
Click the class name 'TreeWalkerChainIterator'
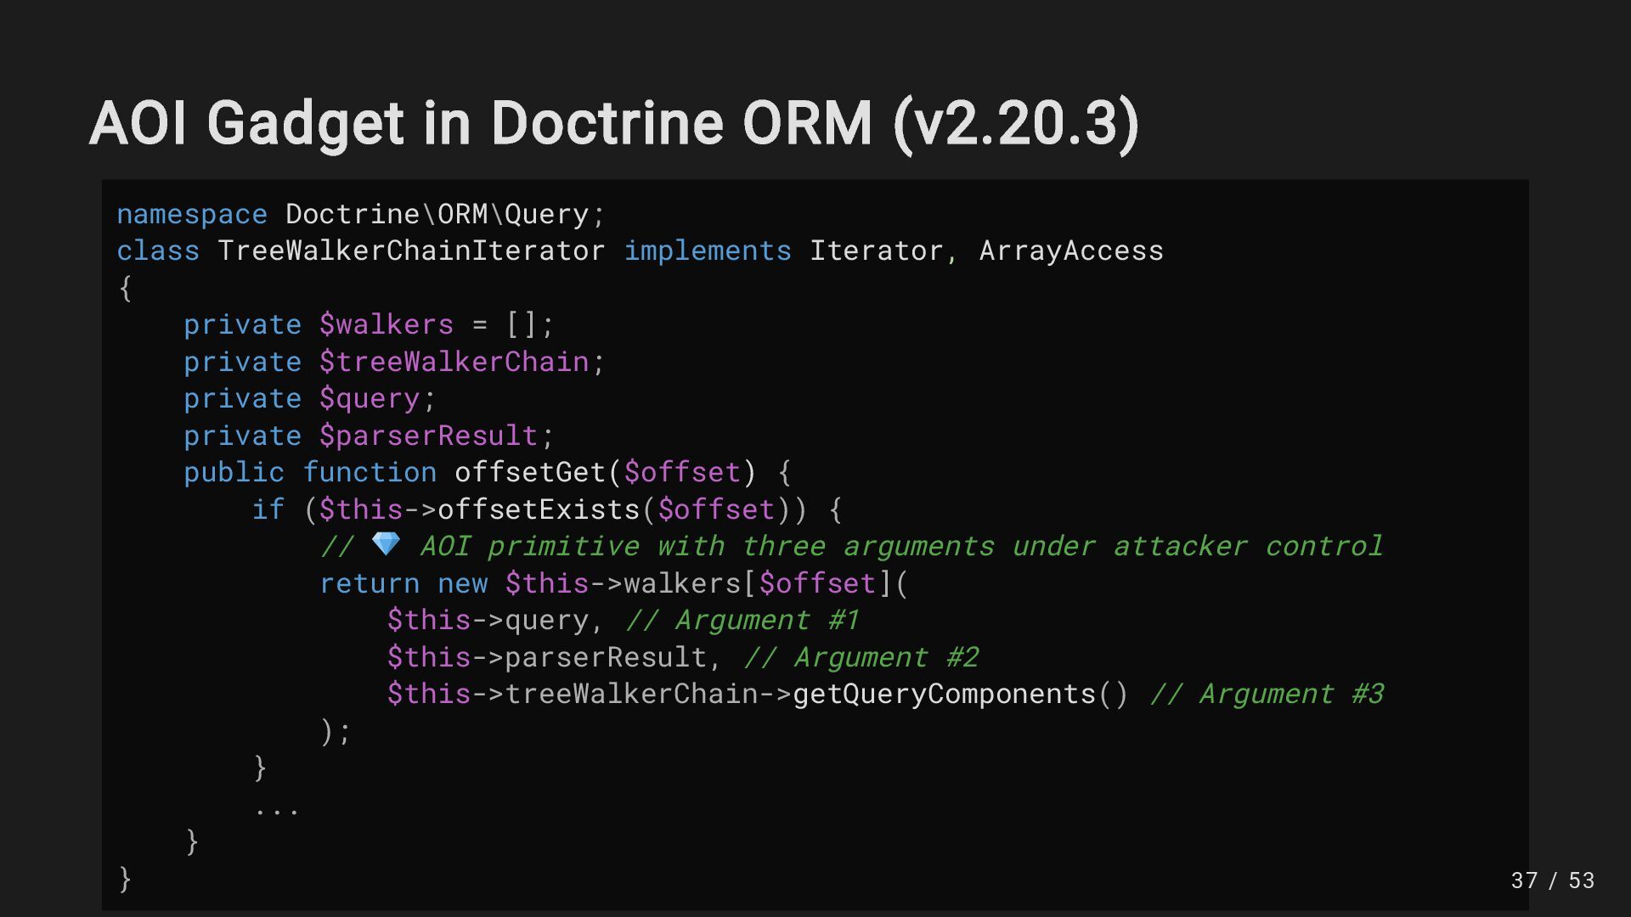pyautogui.click(x=411, y=251)
